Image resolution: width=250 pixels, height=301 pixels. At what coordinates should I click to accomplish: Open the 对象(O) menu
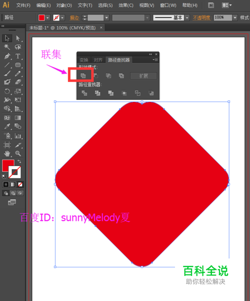64,5
